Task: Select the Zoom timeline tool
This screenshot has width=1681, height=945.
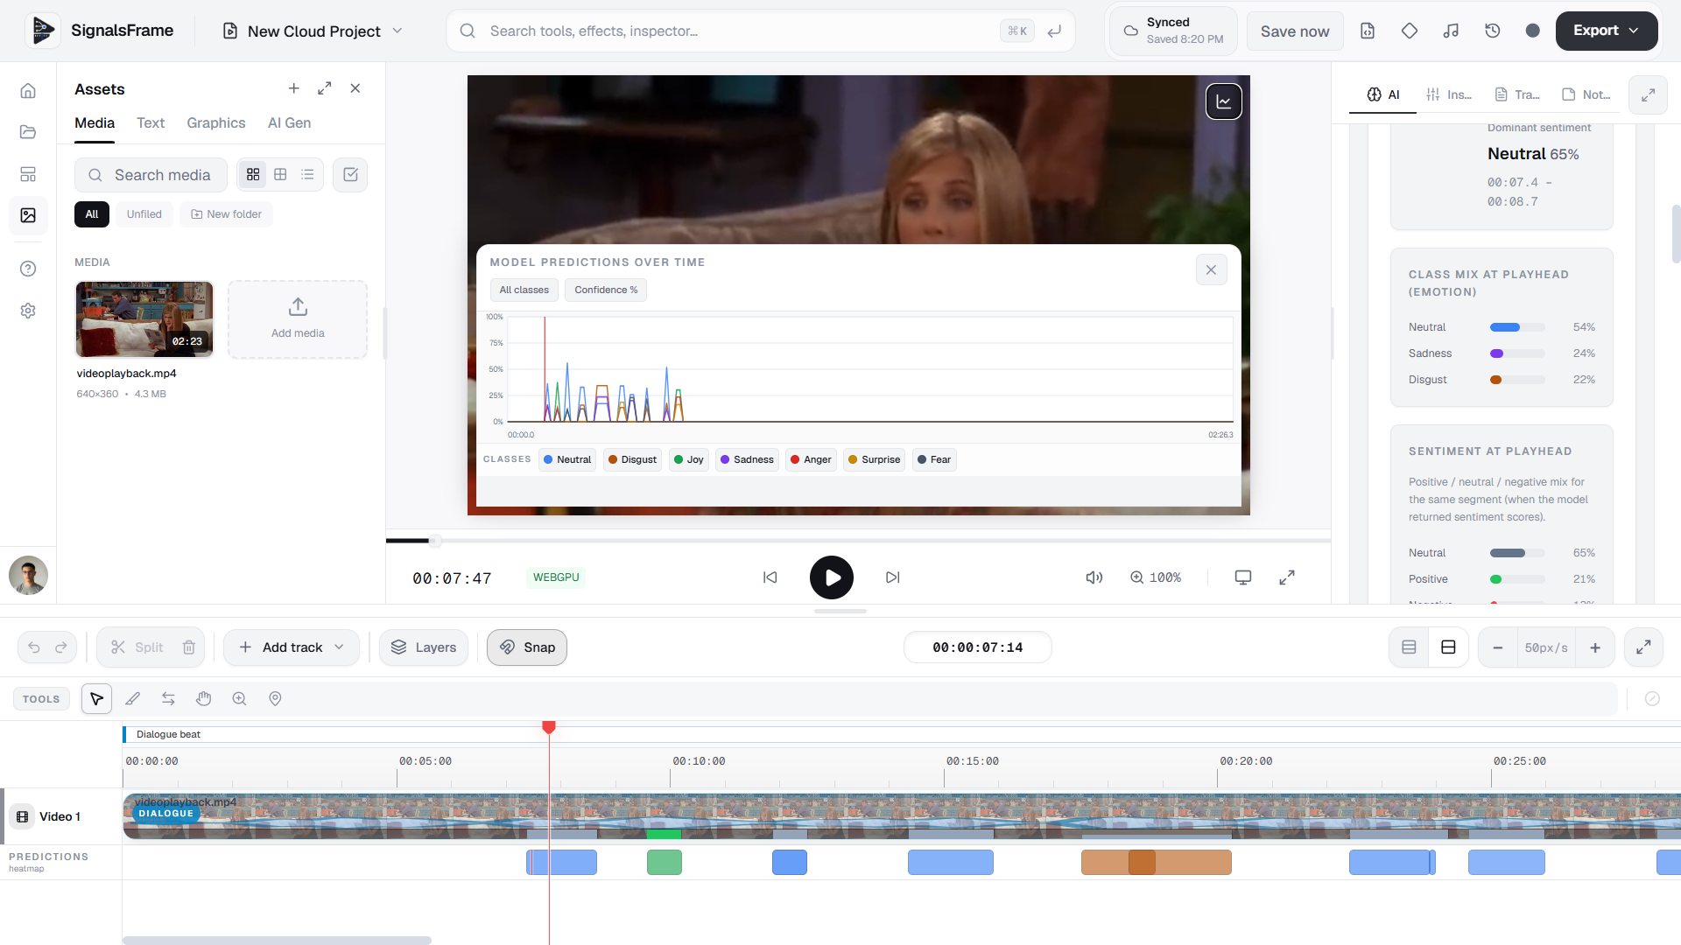Action: [239, 698]
